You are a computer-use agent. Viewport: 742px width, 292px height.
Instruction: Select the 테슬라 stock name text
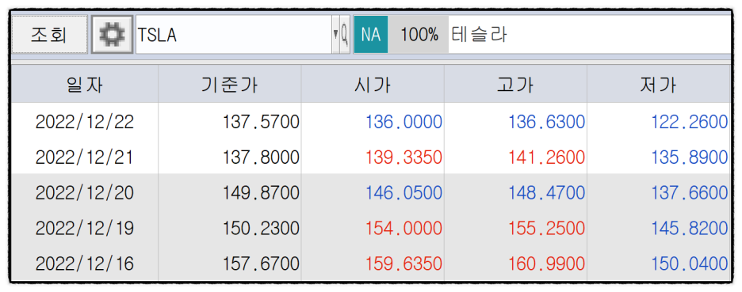(x=480, y=35)
